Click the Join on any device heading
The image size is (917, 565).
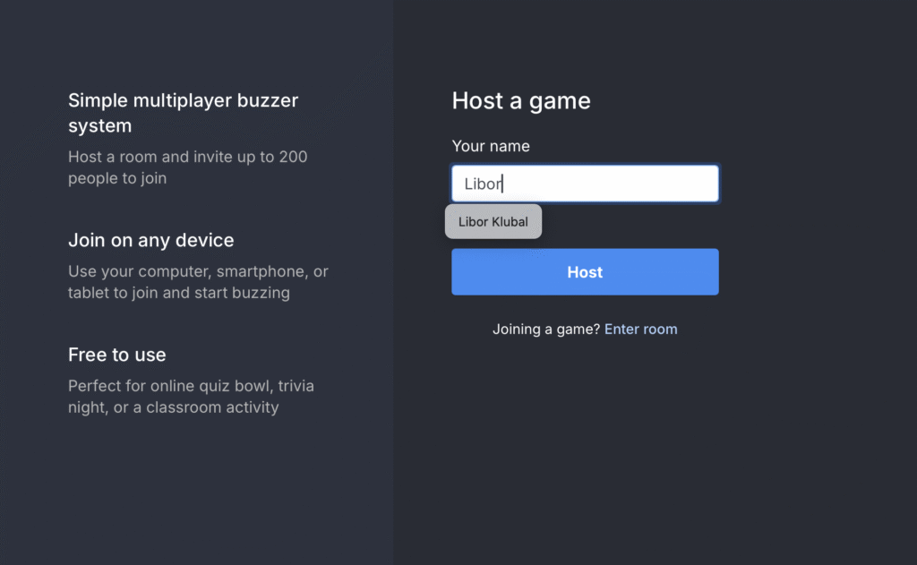[x=150, y=240]
